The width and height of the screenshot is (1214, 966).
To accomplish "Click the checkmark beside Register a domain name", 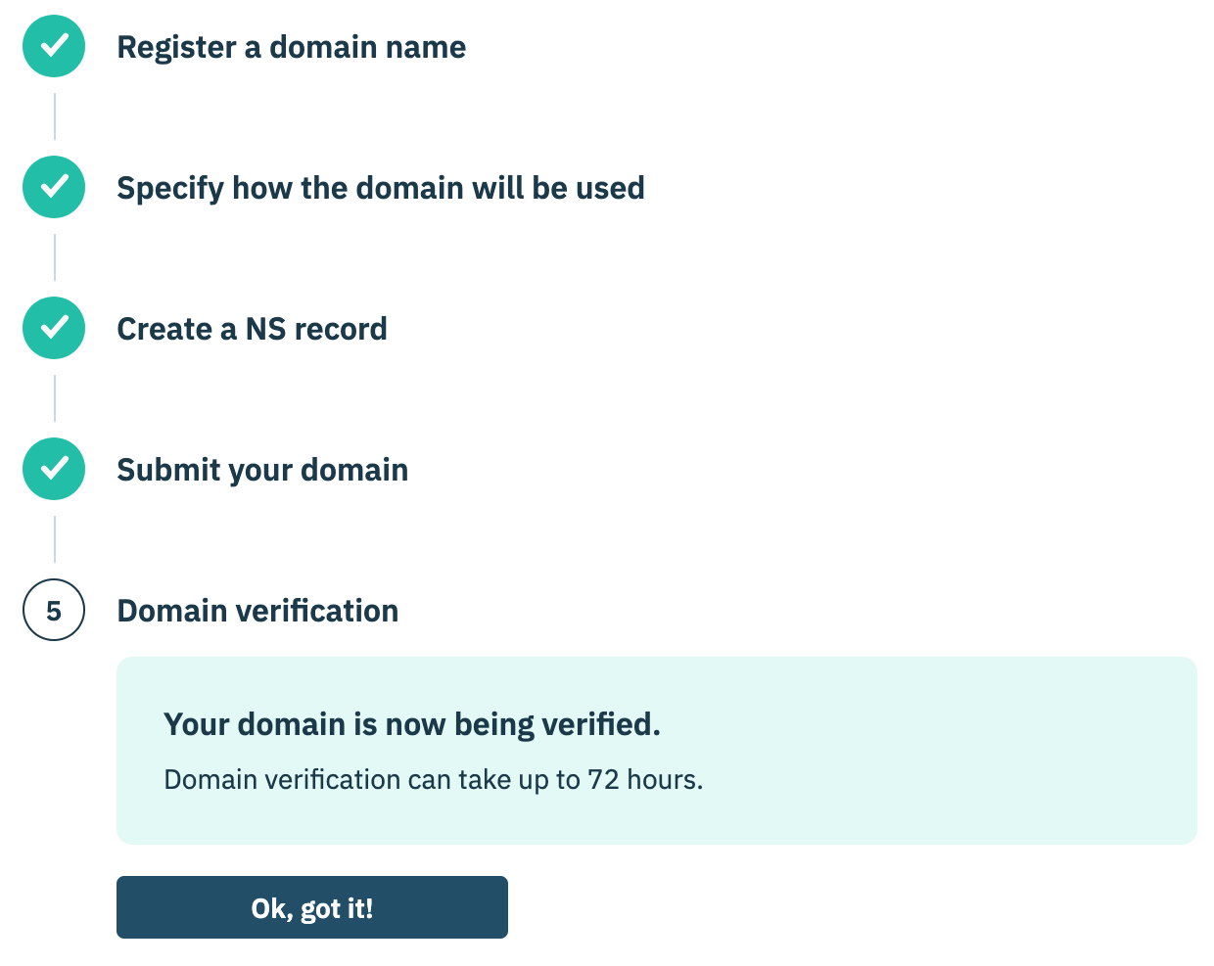I will (x=54, y=46).
